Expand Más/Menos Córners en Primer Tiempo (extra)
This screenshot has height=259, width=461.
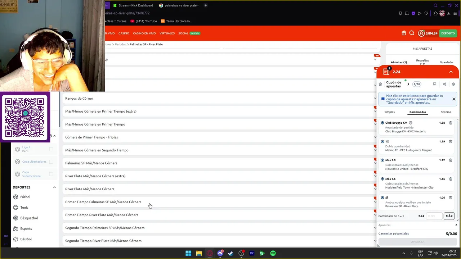click(x=219, y=111)
